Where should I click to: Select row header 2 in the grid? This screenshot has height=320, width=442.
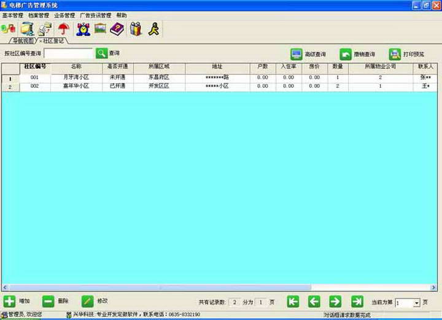10,87
